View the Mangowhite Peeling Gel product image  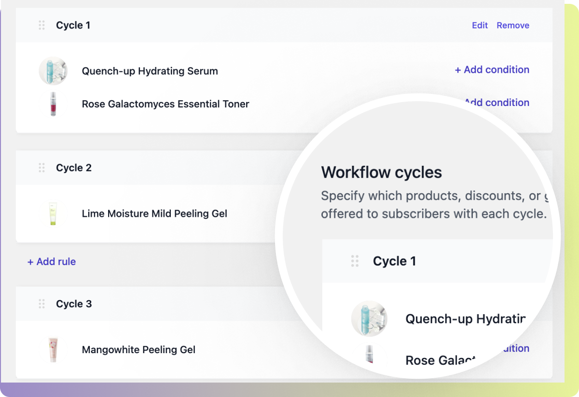coord(53,350)
